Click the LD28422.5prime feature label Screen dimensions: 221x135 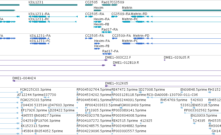coord(61,110)
